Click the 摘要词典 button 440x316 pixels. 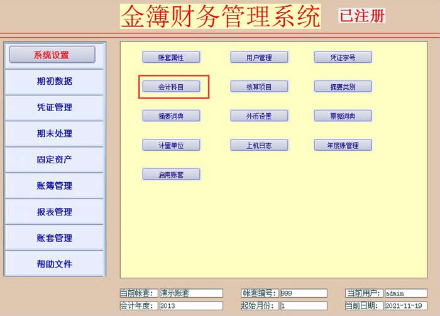(x=171, y=116)
